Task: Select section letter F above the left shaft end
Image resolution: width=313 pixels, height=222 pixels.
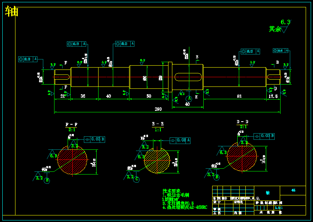Action: [66, 63]
